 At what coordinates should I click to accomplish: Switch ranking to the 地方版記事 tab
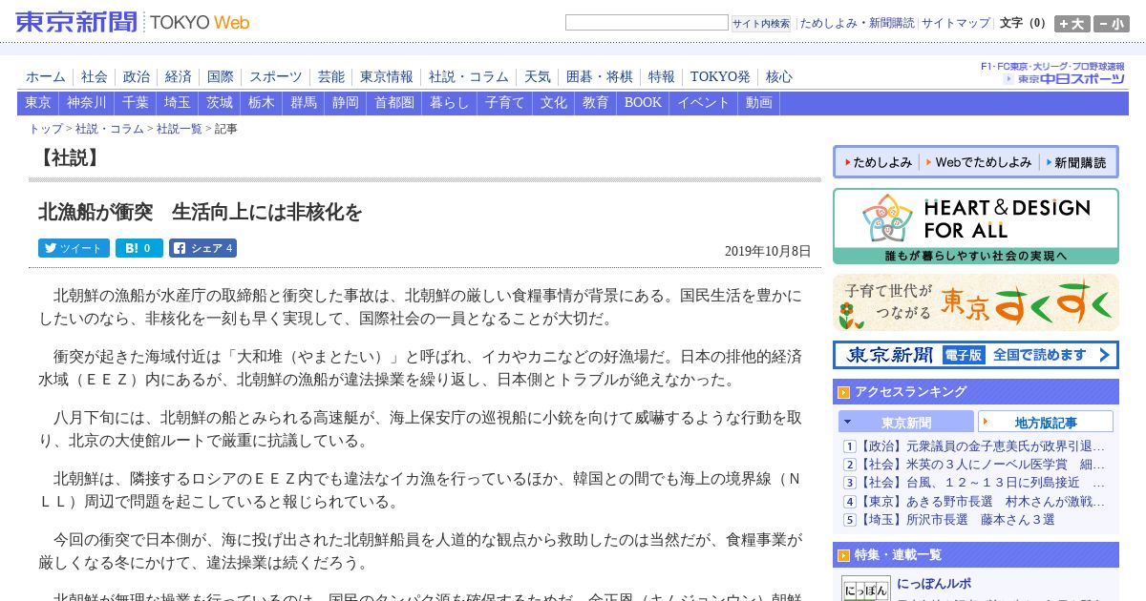[x=1046, y=423]
